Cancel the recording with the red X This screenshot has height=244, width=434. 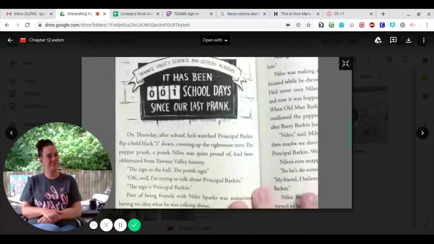(106, 225)
